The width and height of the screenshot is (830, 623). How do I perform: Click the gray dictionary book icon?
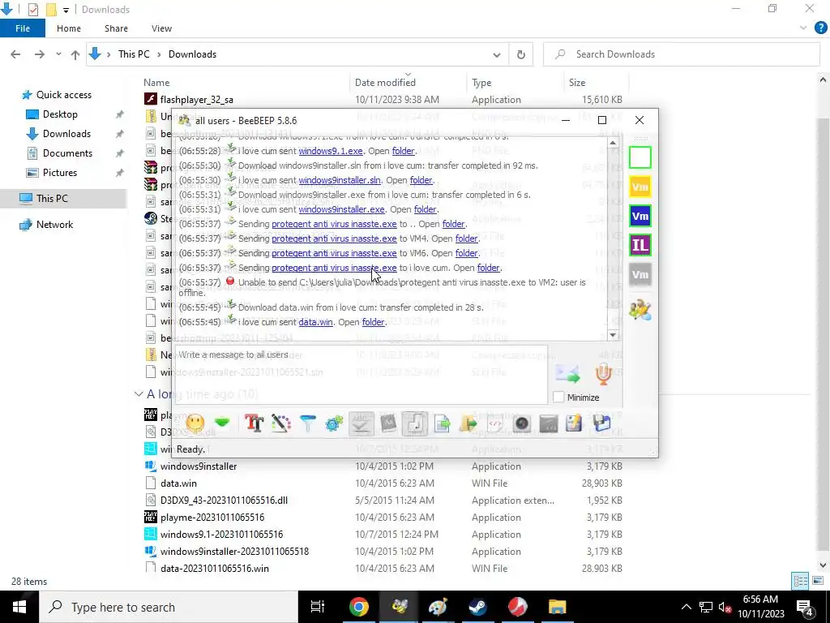(388, 423)
